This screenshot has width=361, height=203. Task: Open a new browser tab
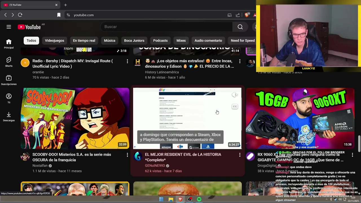tap(65, 5)
